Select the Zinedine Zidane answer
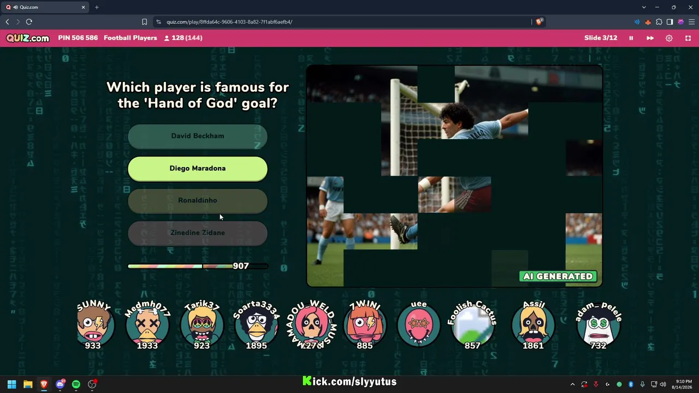The width and height of the screenshot is (699, 393). [198, 233]
